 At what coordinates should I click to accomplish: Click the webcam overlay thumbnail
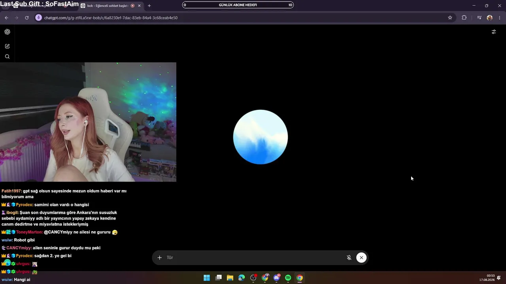pos(88,122)
